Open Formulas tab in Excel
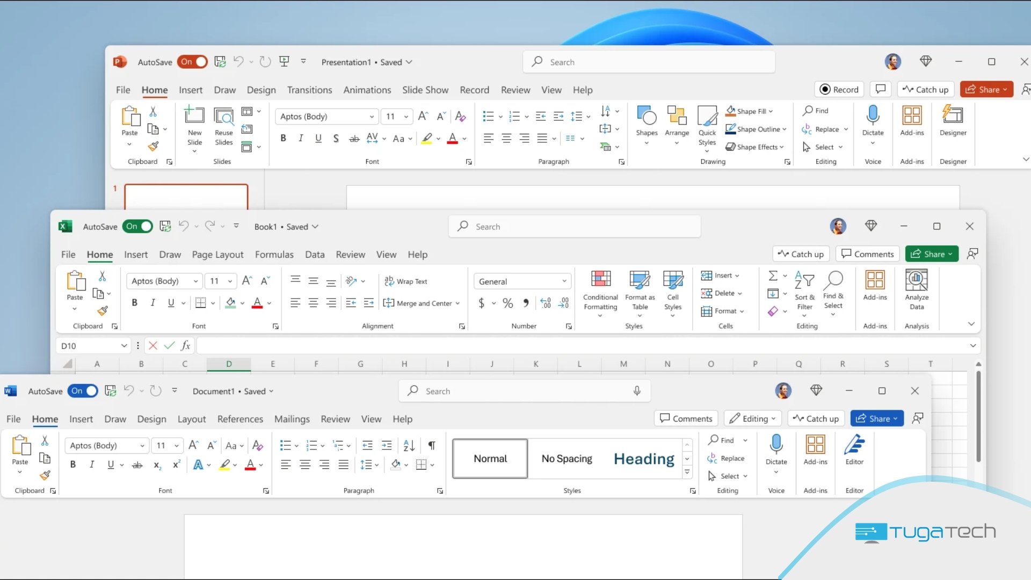The image size is (1031, 580). 274,255
